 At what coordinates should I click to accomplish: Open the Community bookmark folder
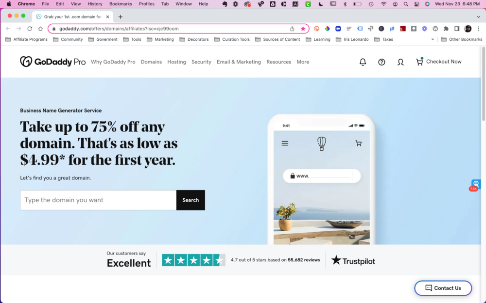click(68, 39)
